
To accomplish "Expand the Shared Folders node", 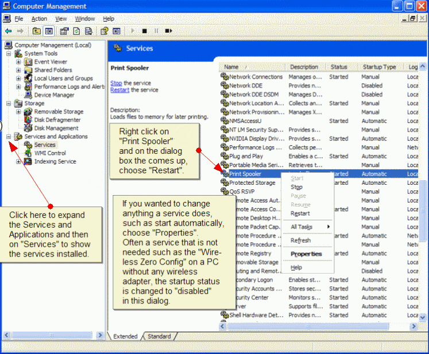I will tap(18, 70).
